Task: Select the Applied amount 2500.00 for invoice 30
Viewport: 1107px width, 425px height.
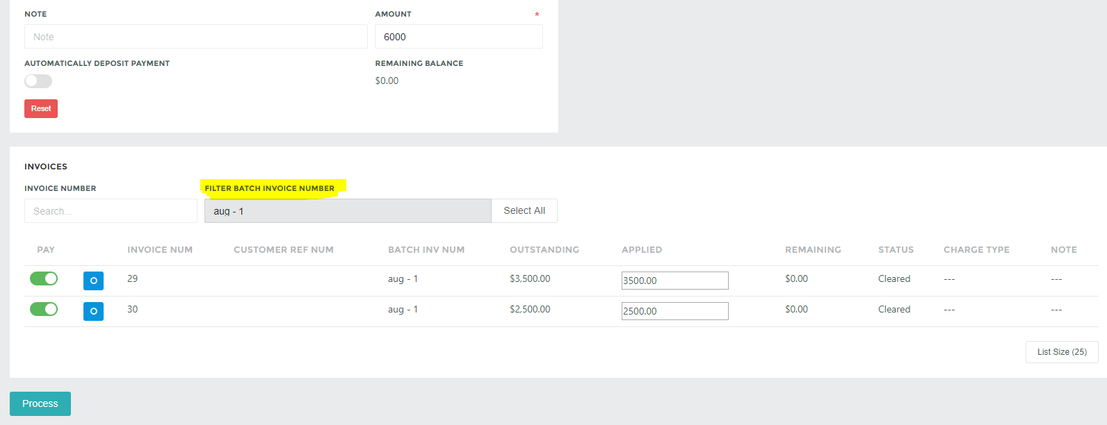Action: point(674,310)
